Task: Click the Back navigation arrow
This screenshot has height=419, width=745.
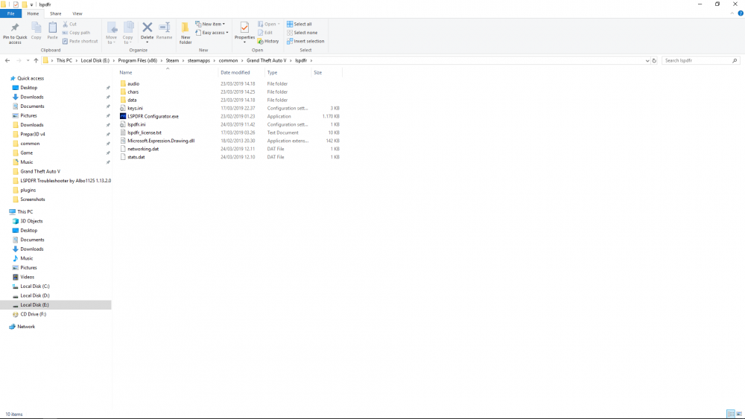Action: click(x=7, y=60)
